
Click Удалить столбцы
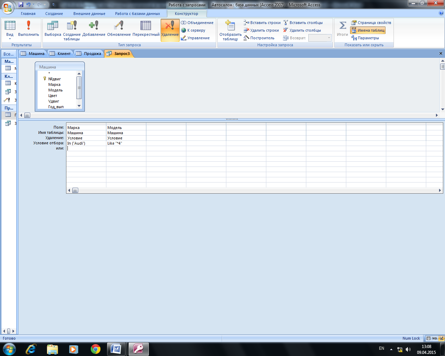(302, 30)
